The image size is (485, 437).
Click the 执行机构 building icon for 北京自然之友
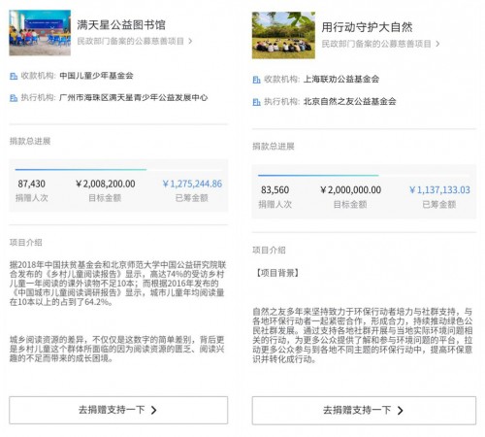pos(256,102)
